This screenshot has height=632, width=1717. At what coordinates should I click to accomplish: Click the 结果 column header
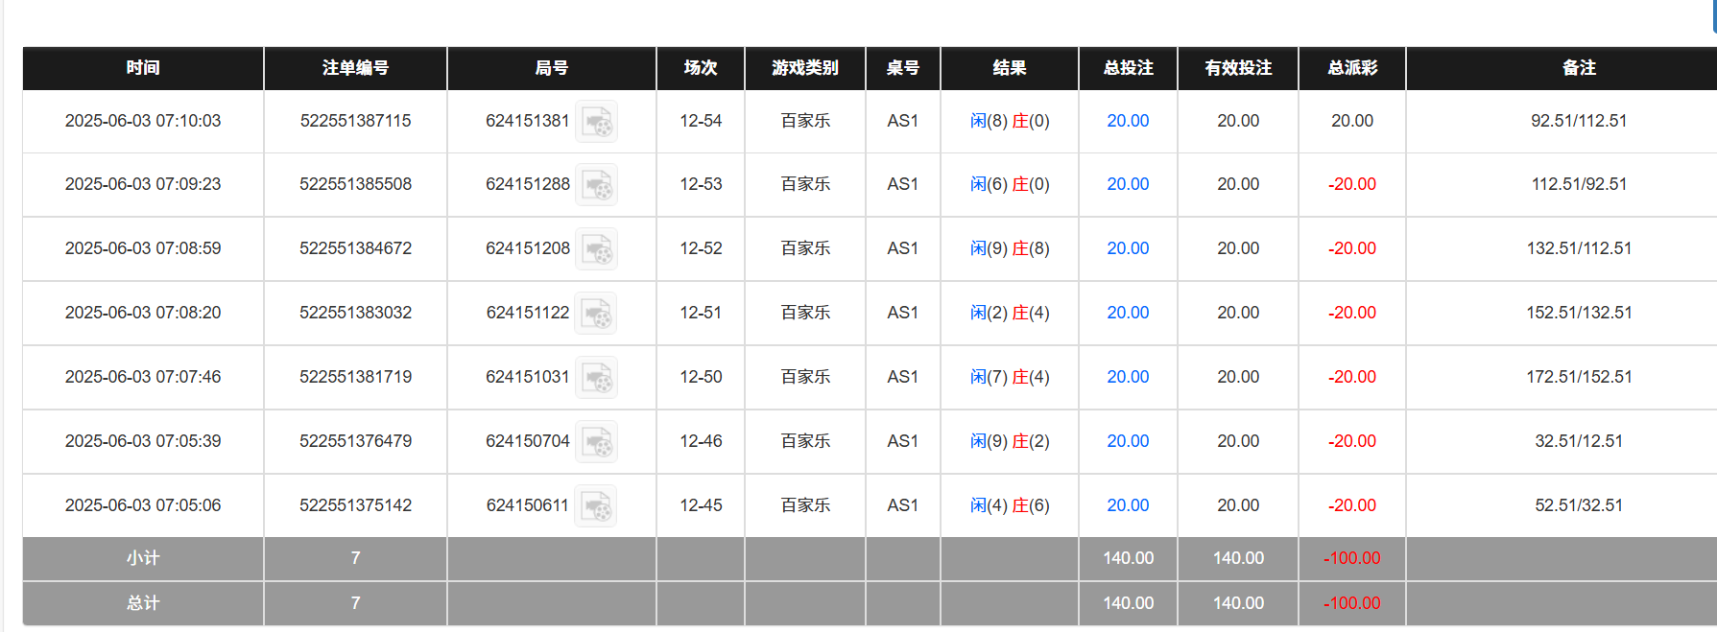tap(1009, 68)
